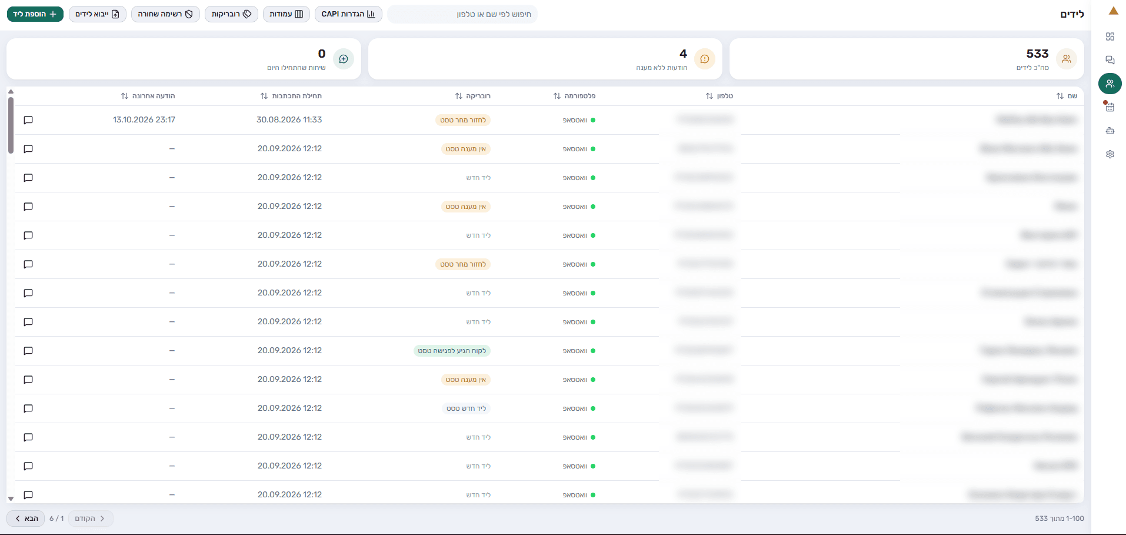Open the bot robot icon in sidebar

point(1110,131)
